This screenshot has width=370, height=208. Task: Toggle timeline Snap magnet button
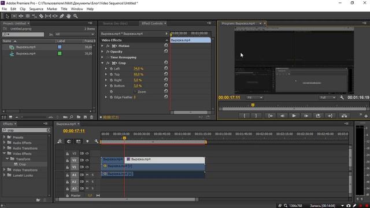coord(69,141)
